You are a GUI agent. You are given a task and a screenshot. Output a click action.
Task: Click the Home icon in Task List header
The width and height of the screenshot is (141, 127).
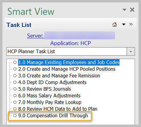pyautogui.click(x=115, y=24)
